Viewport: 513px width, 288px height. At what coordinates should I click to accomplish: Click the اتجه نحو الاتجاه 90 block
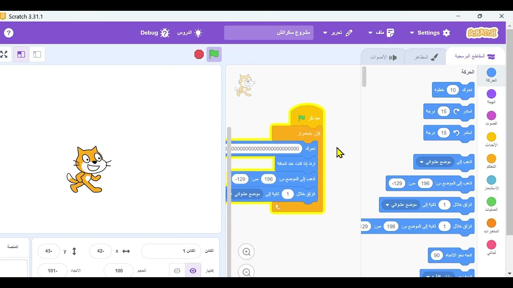(451, 255)
